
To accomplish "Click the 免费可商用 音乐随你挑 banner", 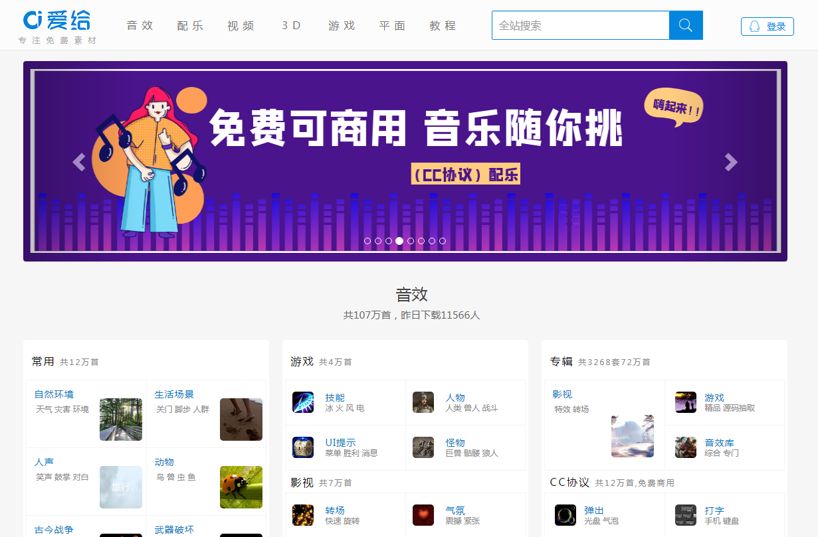I will pos(405,161).
